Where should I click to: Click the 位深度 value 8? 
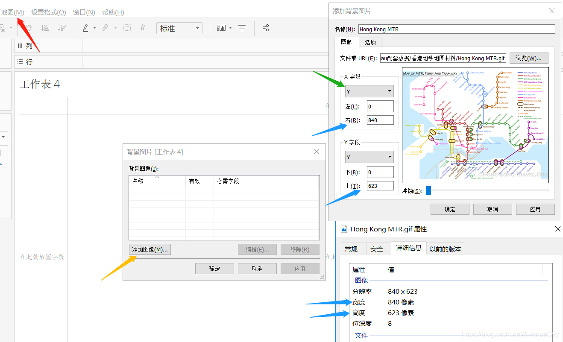[390, 323]
